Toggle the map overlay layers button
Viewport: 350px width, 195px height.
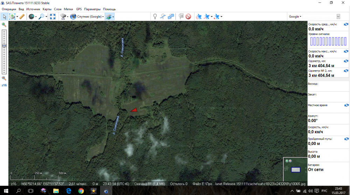pos(108,16)
